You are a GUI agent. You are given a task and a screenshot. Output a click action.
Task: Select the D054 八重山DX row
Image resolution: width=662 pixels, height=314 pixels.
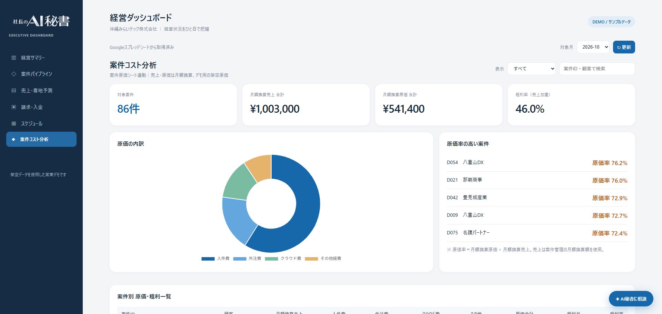pos(537,163)
